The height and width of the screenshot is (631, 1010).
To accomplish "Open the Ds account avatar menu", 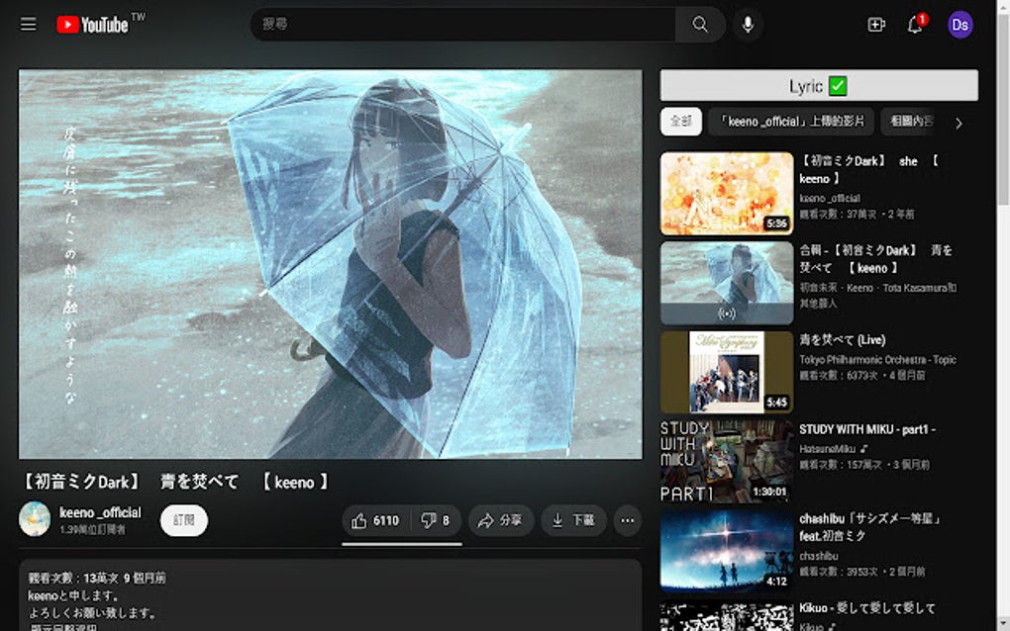I will tap(959, 25).
